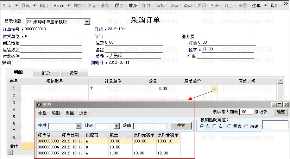Show more toolbar items via the chevron
The image size is (290, 159).
286,5
